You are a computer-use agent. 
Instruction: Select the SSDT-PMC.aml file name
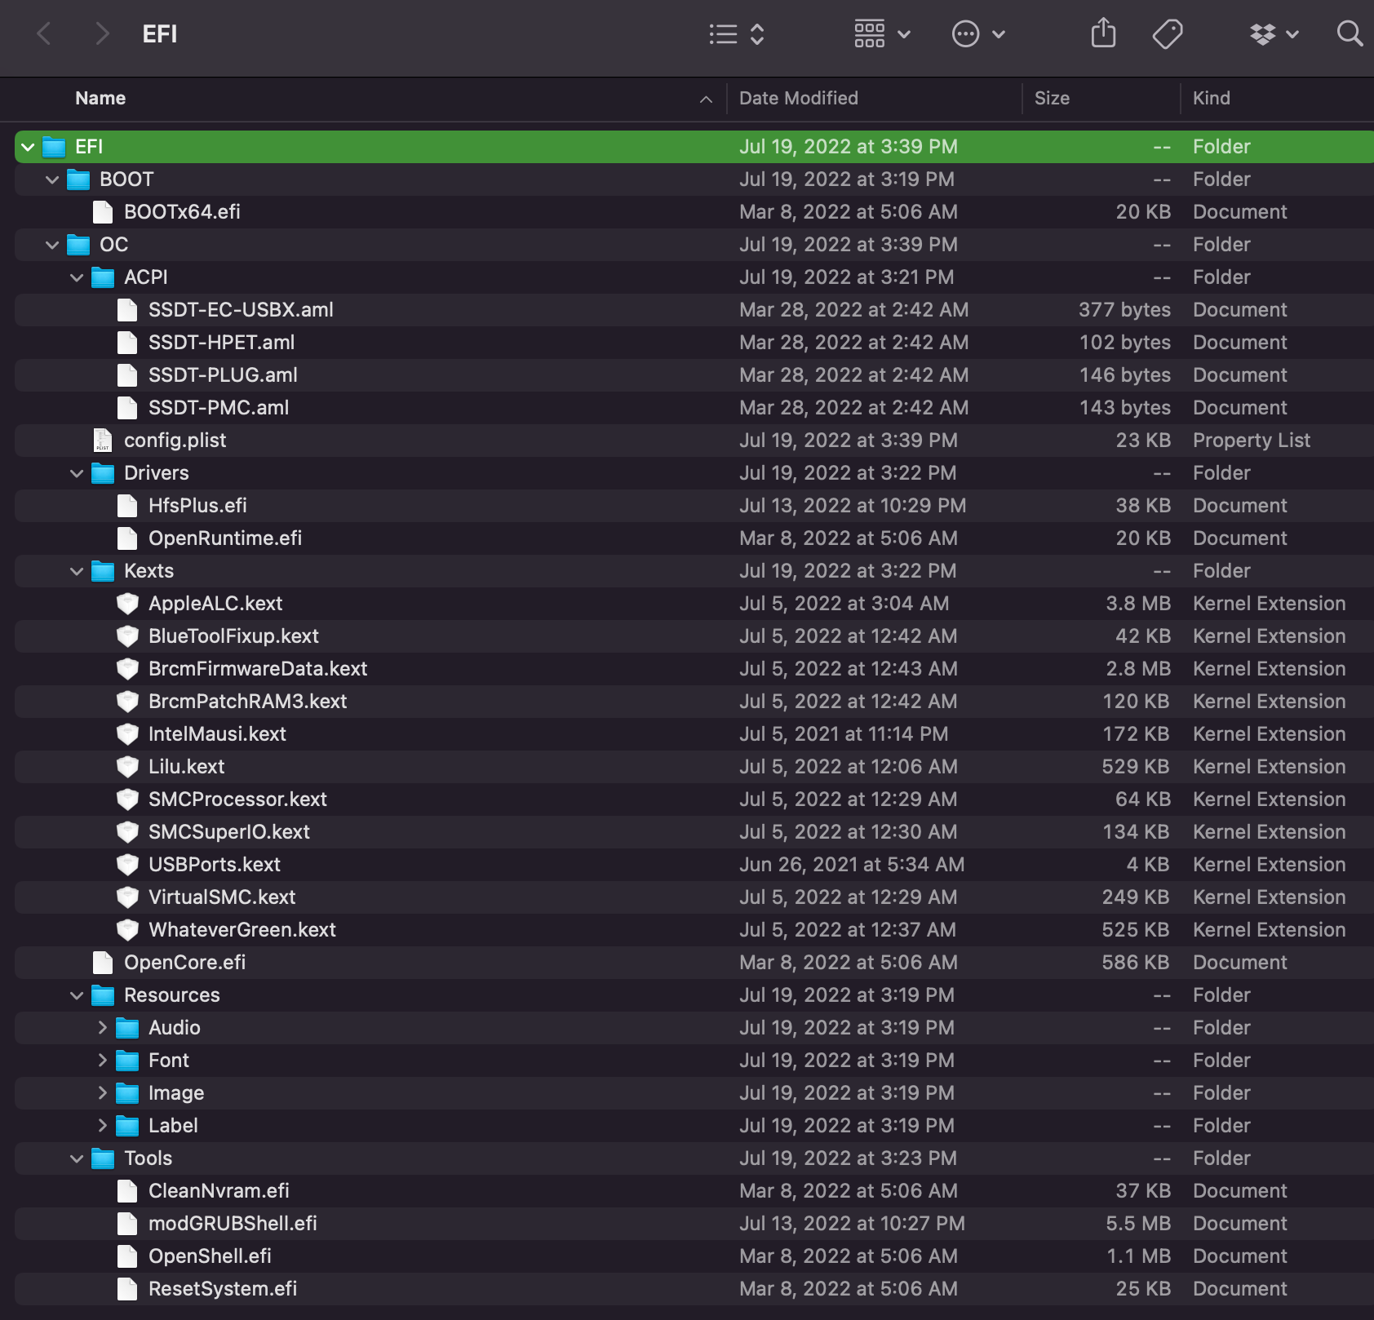(x=219, y=408)
